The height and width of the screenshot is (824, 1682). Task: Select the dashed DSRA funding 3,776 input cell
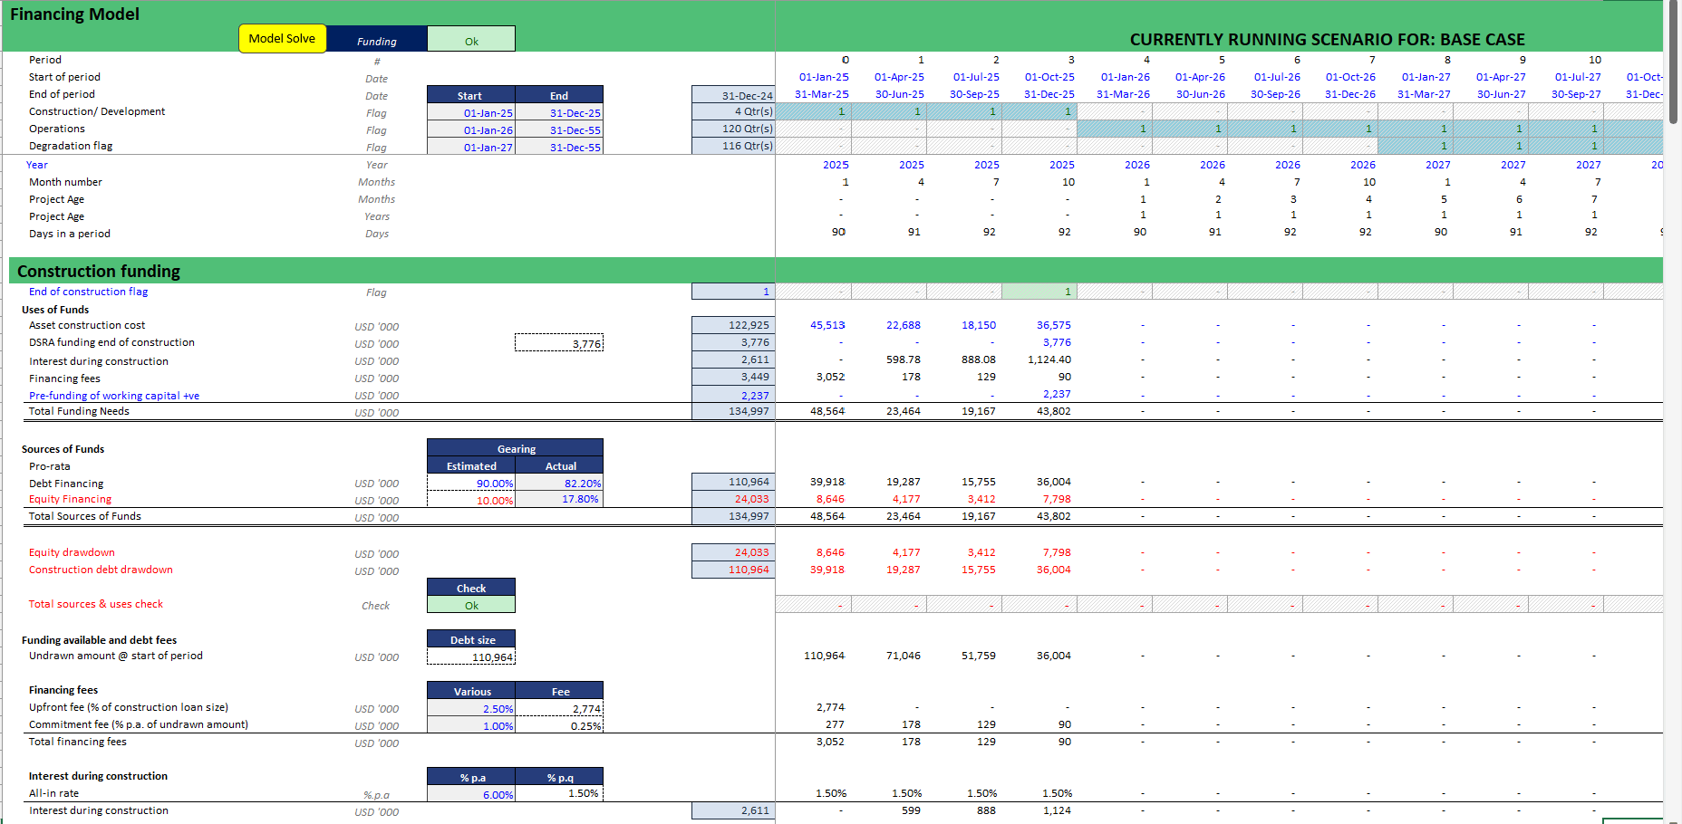coord(559,343)
